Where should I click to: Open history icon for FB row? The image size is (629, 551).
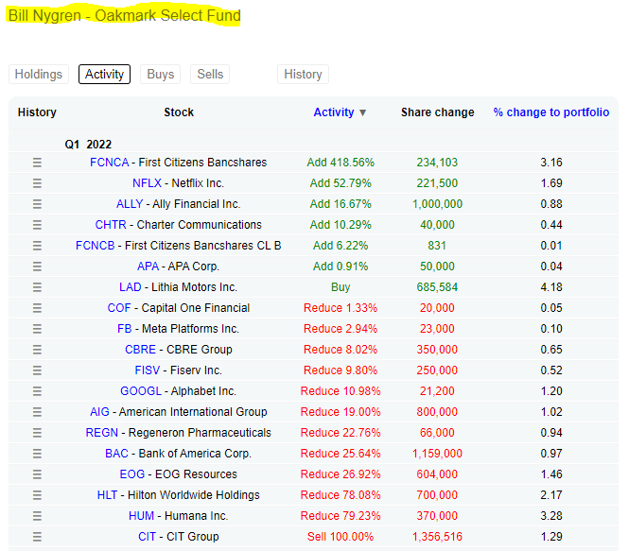point(37,329)
